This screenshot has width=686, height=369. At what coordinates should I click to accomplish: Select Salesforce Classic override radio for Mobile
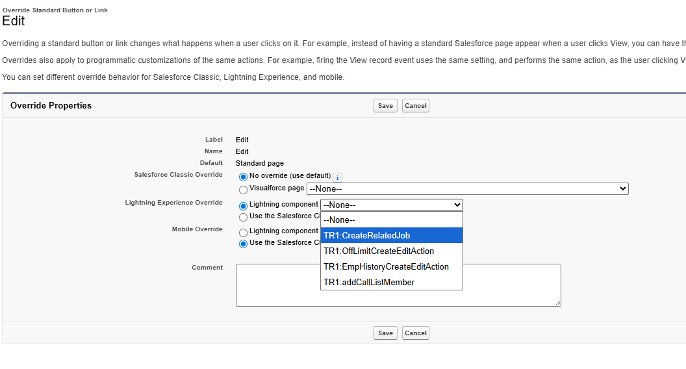[244, 244]
